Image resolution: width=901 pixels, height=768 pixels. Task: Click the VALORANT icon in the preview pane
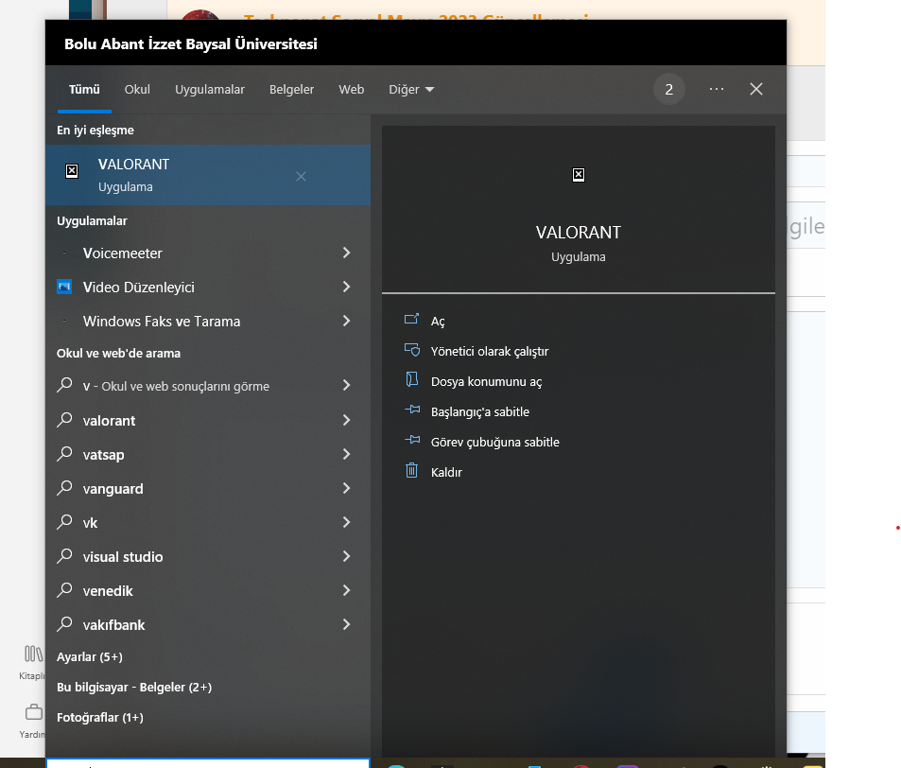point(579,175)
